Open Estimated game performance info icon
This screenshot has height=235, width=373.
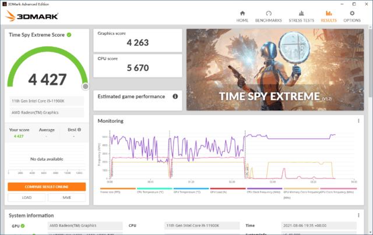click(175, 97)
